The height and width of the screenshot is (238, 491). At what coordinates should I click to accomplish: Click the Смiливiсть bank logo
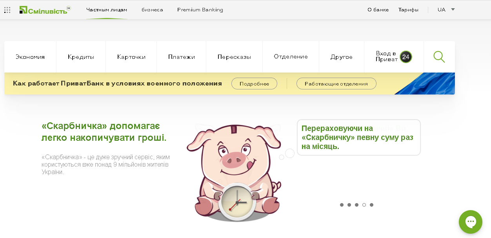click(x=45, y=10)
